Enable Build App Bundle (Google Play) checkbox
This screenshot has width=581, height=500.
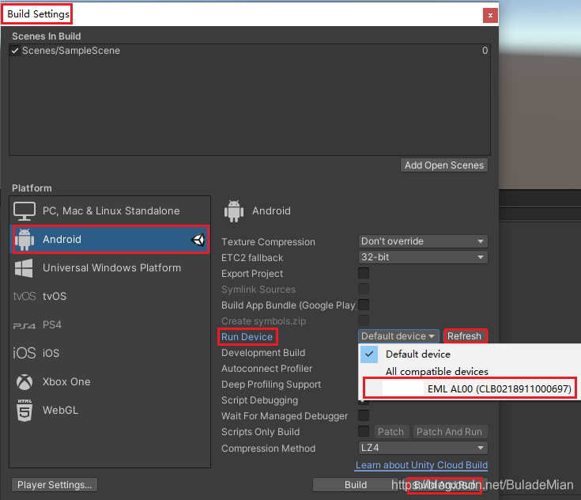(x=364, y=305)
